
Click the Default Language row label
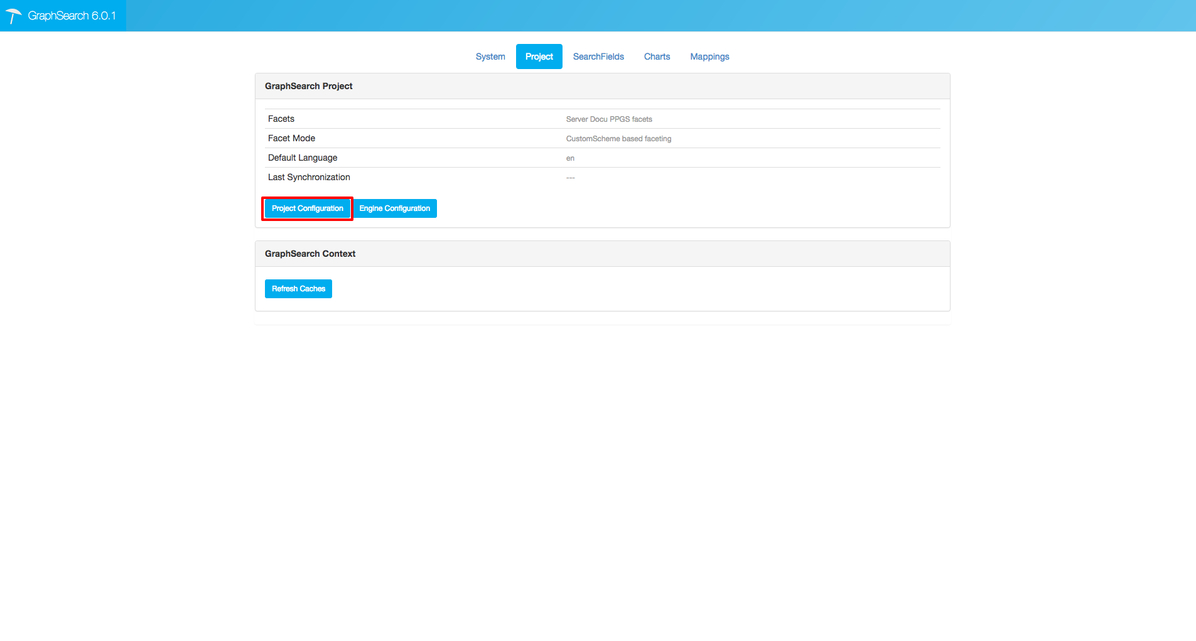coord(303,158)
